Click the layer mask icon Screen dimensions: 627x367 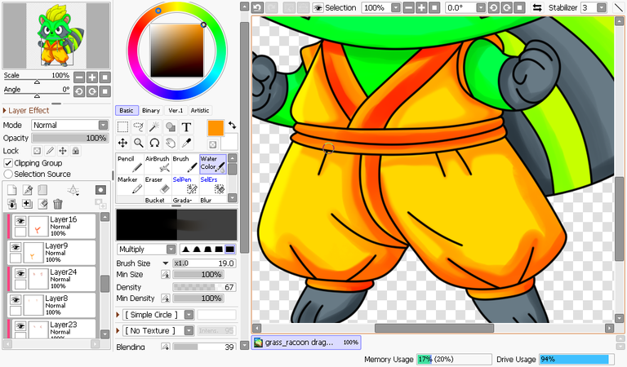pyautogui.click(x=100, y=190)
